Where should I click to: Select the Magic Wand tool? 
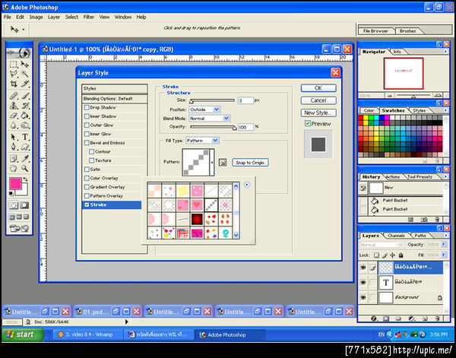(x=25, y=74)
